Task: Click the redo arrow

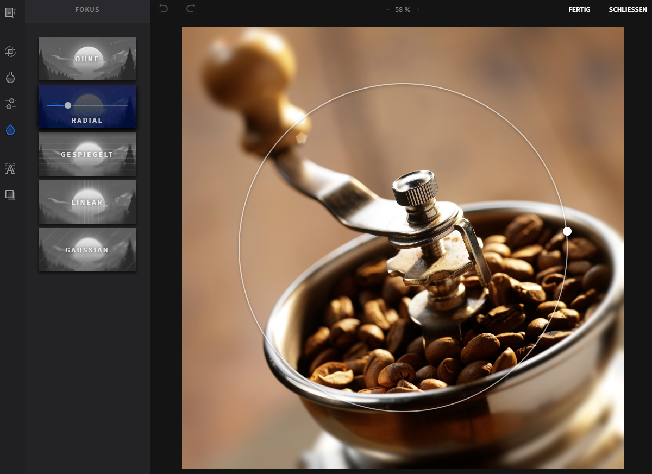Action: [190, 9]
